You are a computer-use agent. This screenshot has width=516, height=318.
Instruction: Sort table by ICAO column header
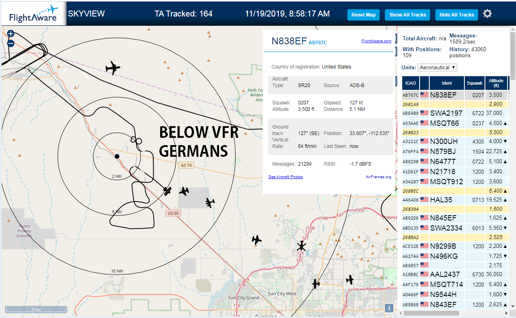(411, 83)
